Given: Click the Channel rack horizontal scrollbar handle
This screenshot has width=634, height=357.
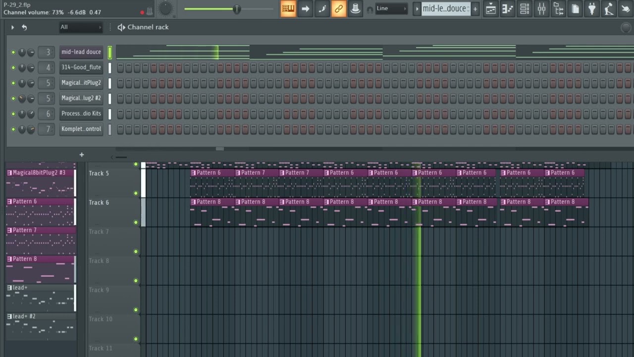Looking at the screenshot, I should point(220,149).
